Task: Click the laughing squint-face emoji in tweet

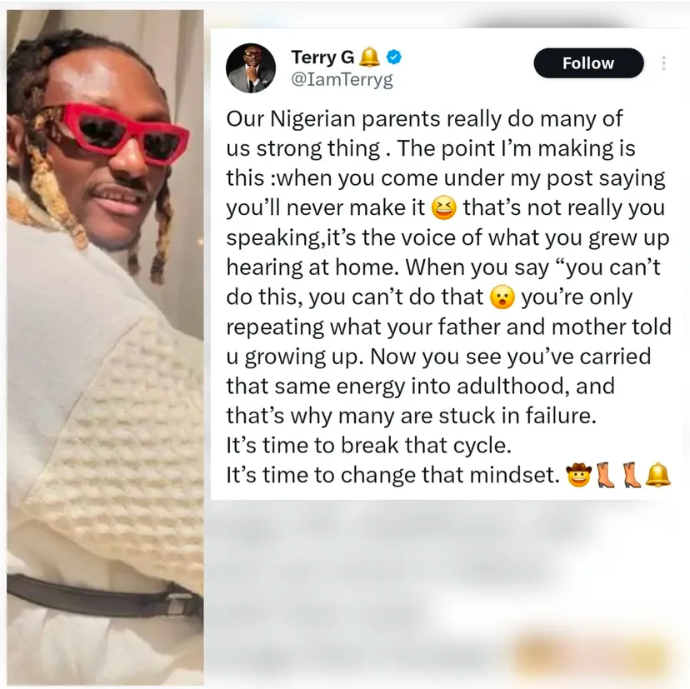Action: point(443,207)
